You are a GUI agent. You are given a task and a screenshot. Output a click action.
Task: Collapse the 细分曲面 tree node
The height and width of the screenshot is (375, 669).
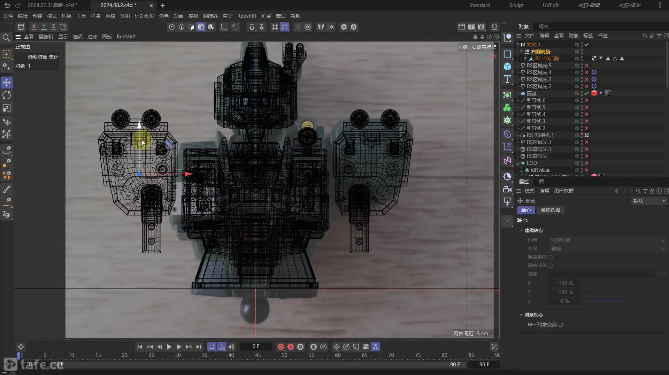(x=522, y=170)
